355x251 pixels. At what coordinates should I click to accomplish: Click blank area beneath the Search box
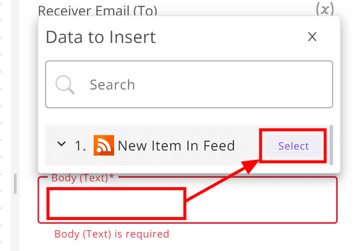tap(189, 116)
